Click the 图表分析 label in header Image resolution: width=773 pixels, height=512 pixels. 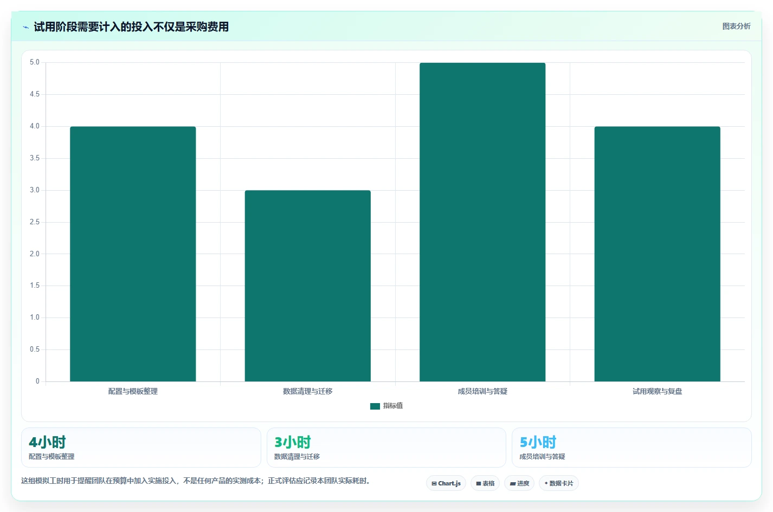coord(736,26)
